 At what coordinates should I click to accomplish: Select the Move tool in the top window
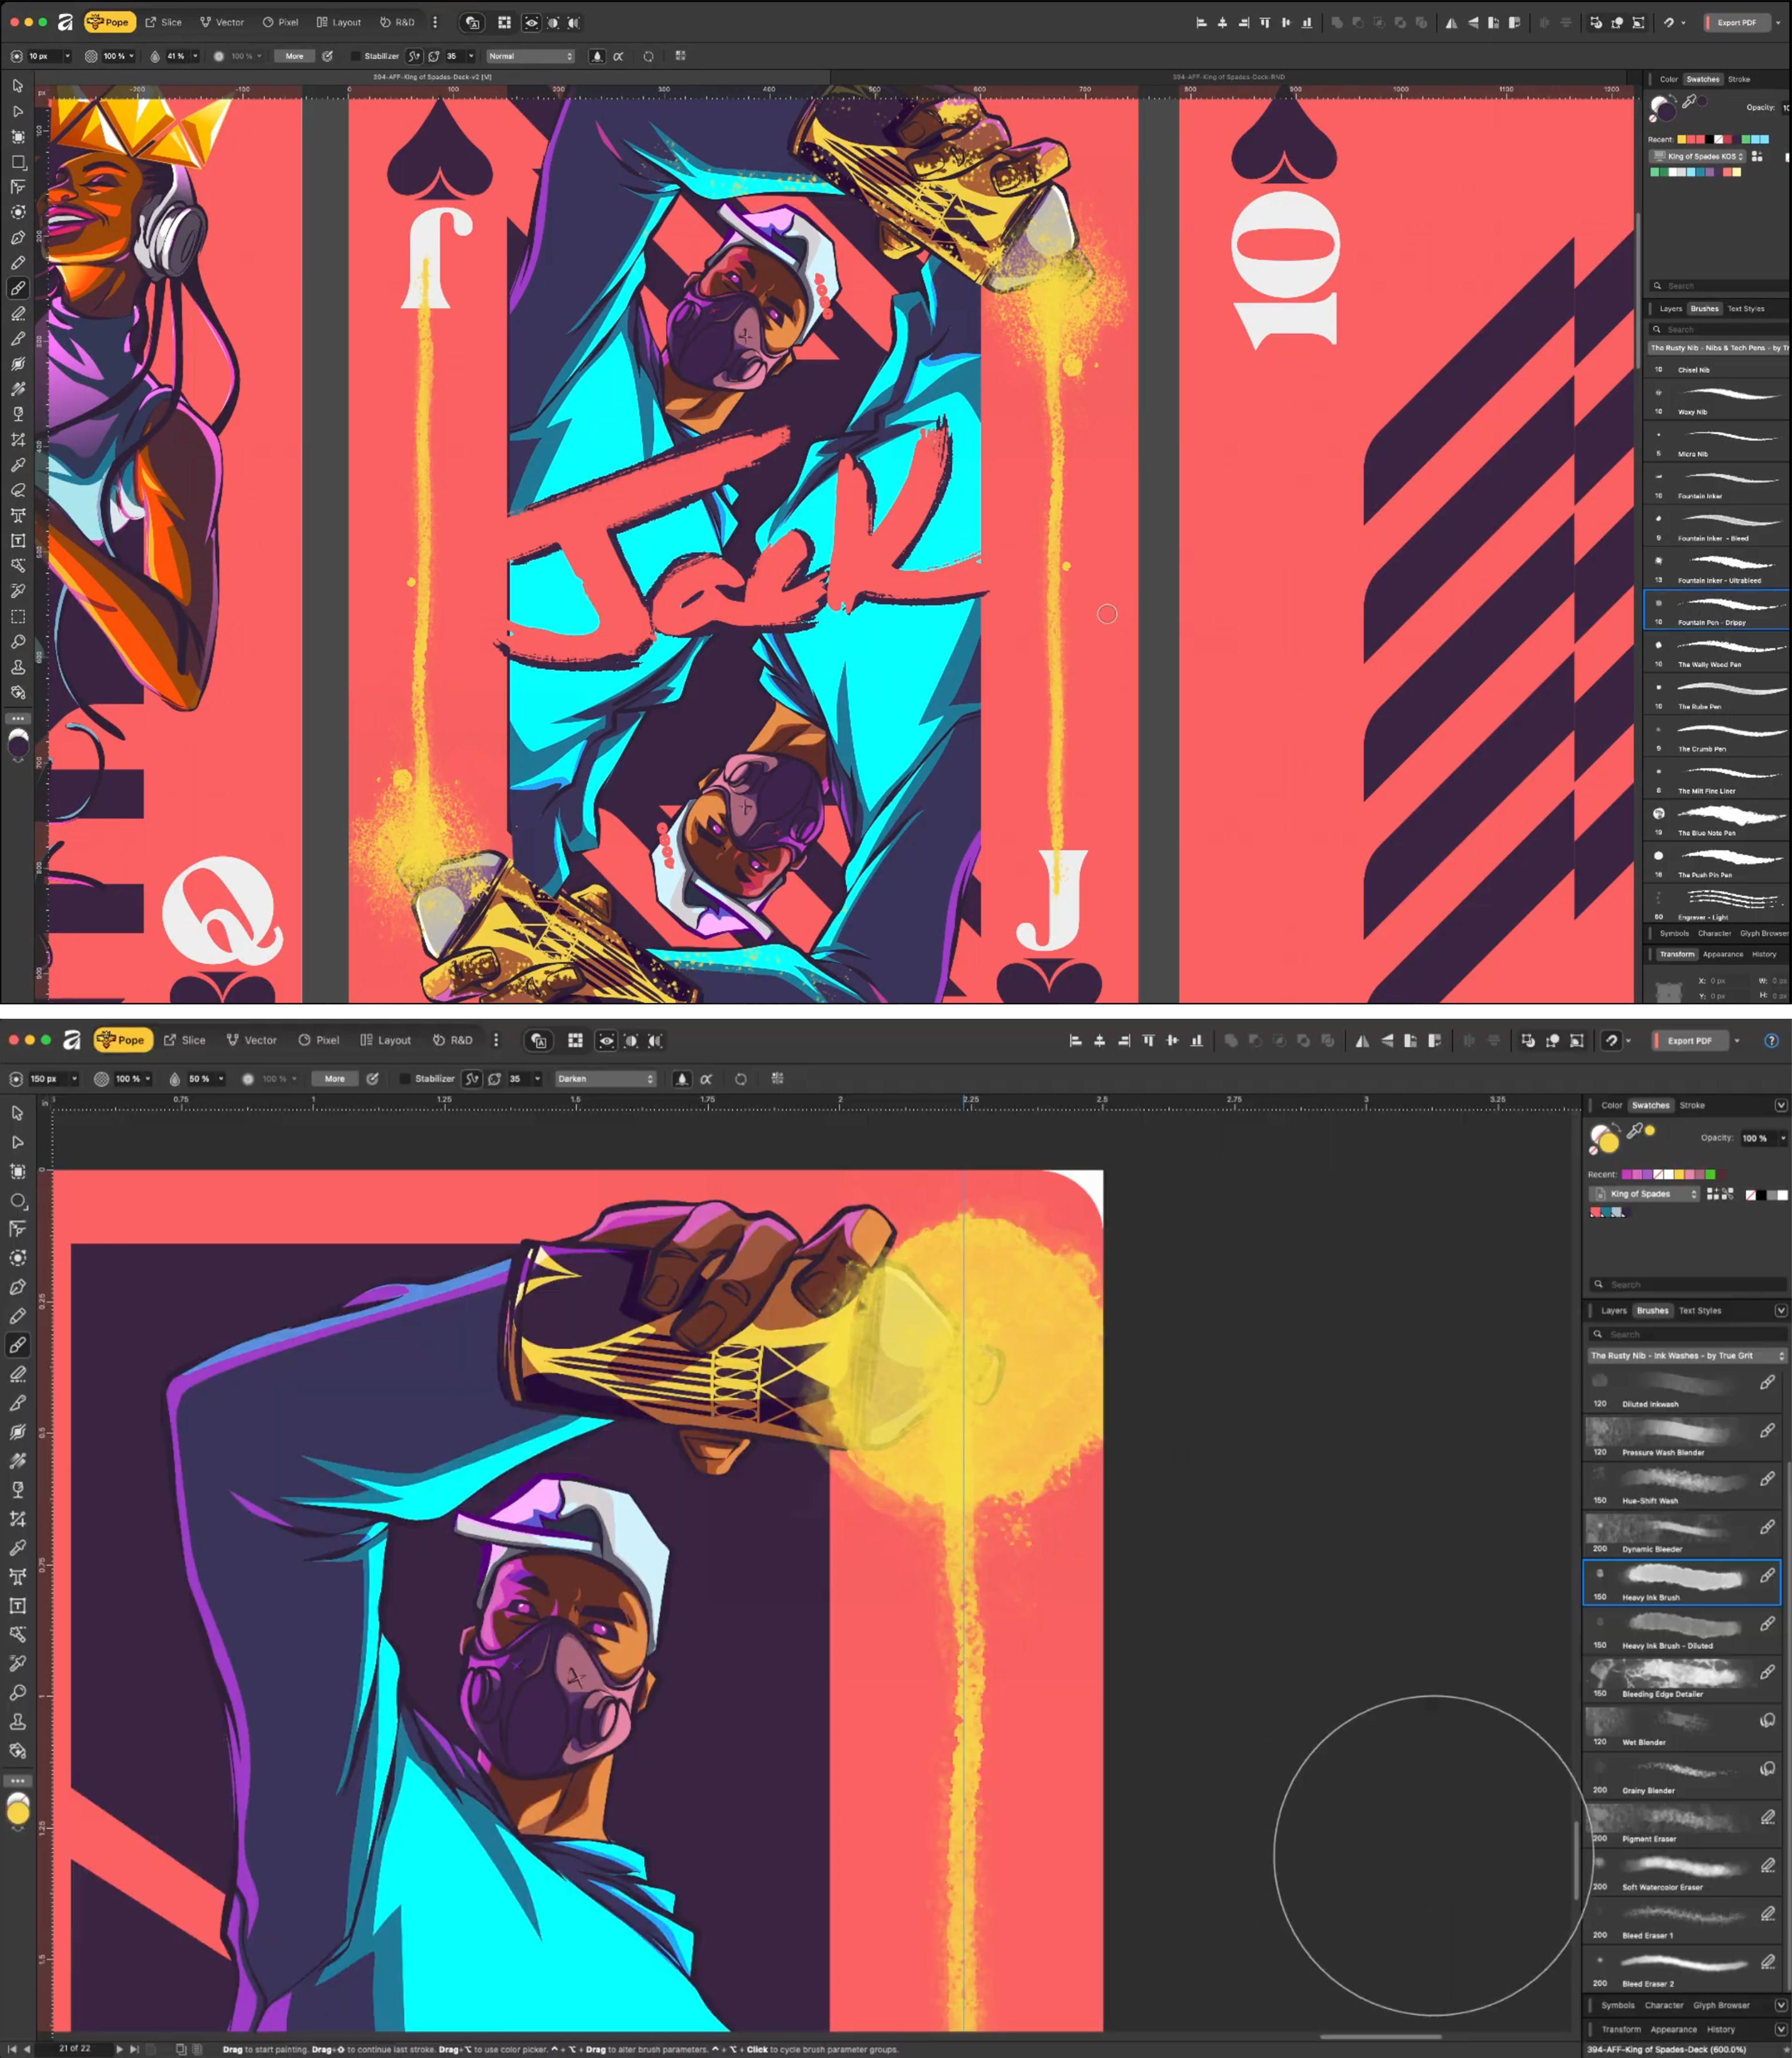coord(17,86)
